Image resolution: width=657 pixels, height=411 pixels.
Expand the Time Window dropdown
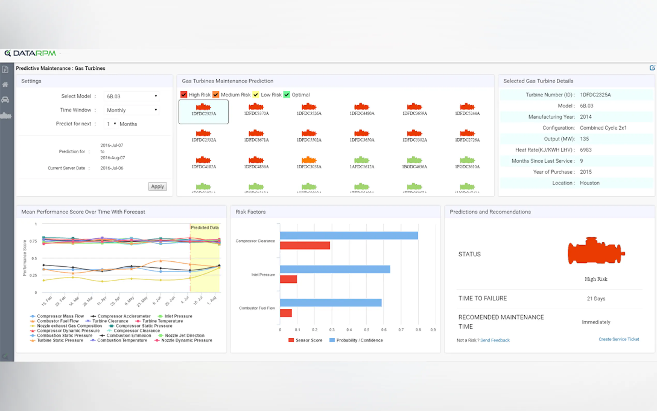tap(131, 110)
